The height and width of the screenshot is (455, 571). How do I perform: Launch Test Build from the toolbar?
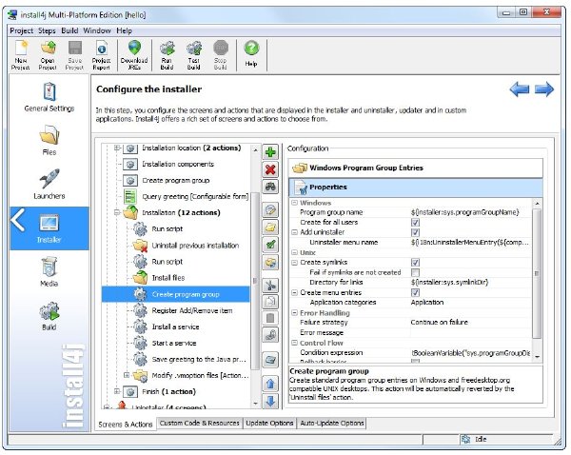194,55
